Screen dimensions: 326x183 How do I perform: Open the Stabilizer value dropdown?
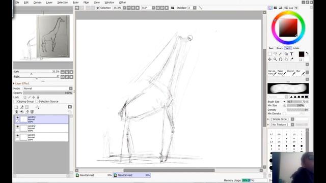click(x=195, y=8)
